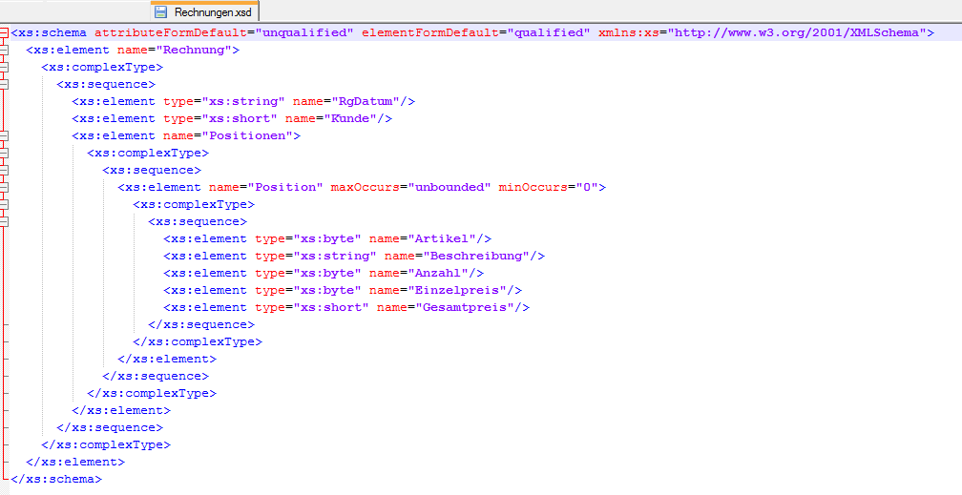Click the xs:string type on RgDatum line

click(243, 101)
